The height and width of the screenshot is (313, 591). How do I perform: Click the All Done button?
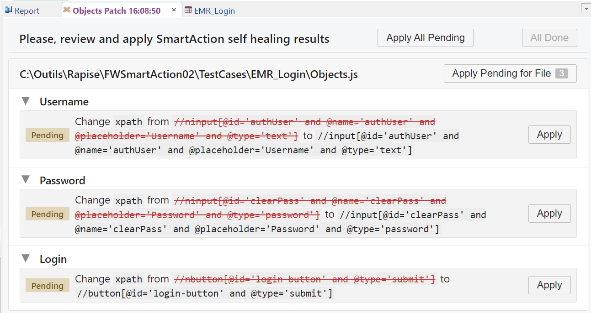(x=549, y=37)
